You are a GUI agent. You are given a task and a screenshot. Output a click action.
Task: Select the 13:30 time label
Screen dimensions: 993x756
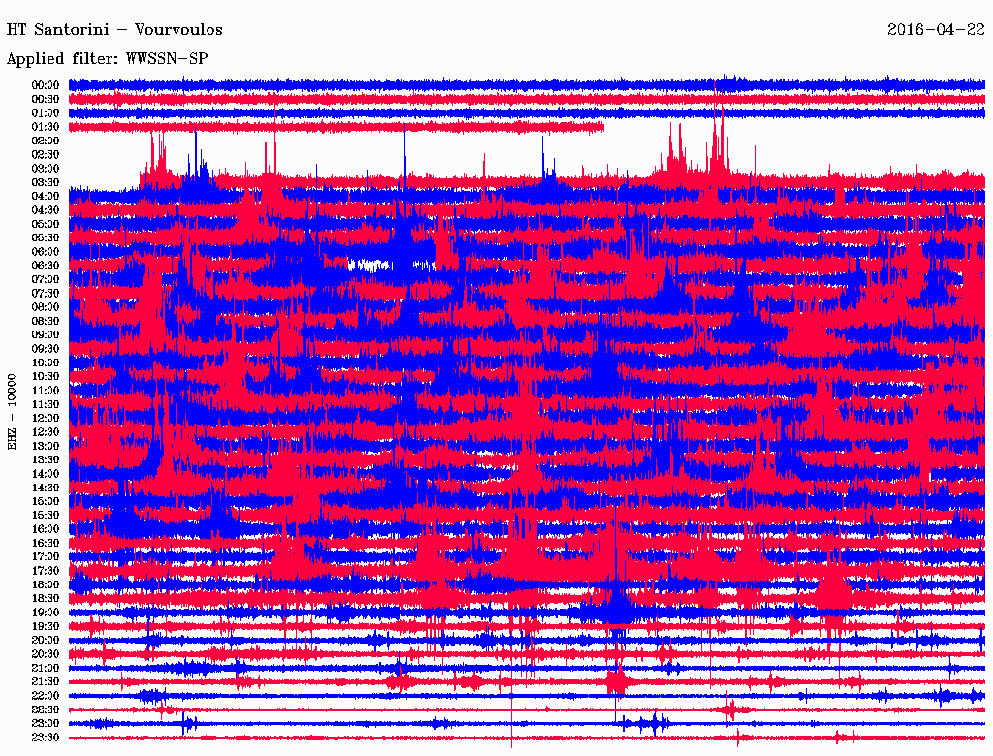pos(46,460)
